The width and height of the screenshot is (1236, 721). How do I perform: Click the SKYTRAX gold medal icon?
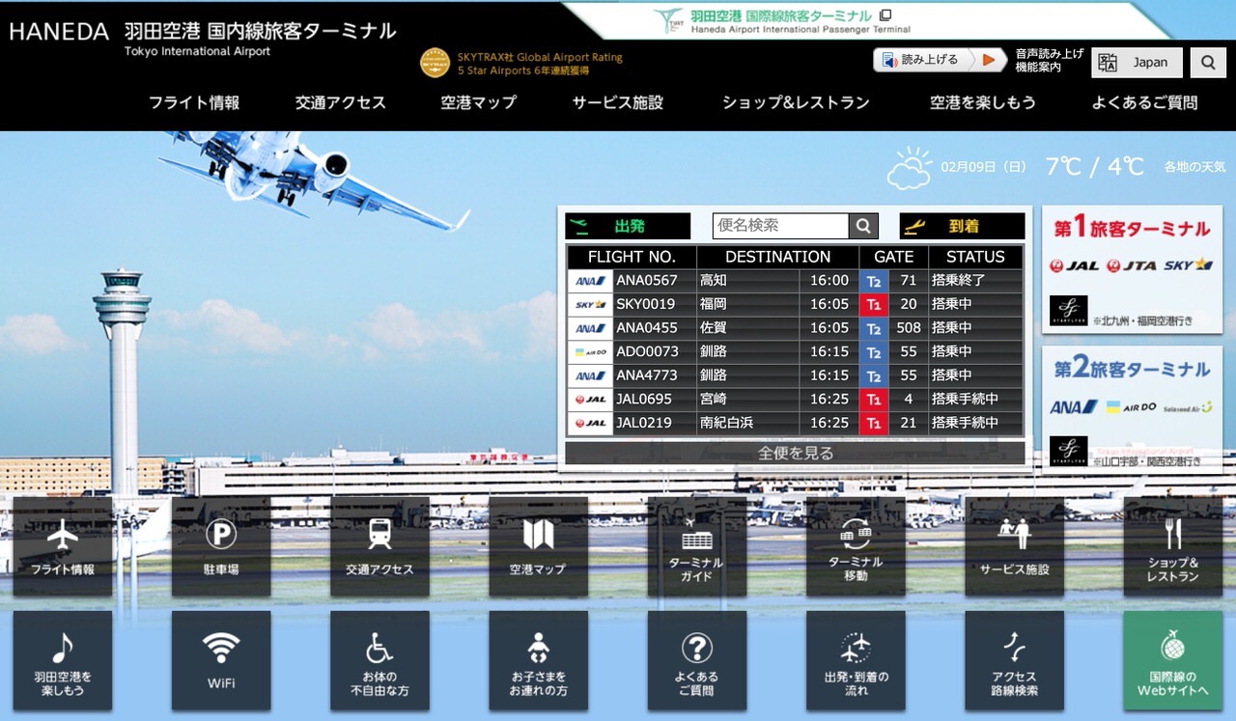pyautogui.click(x=435, y=63)
